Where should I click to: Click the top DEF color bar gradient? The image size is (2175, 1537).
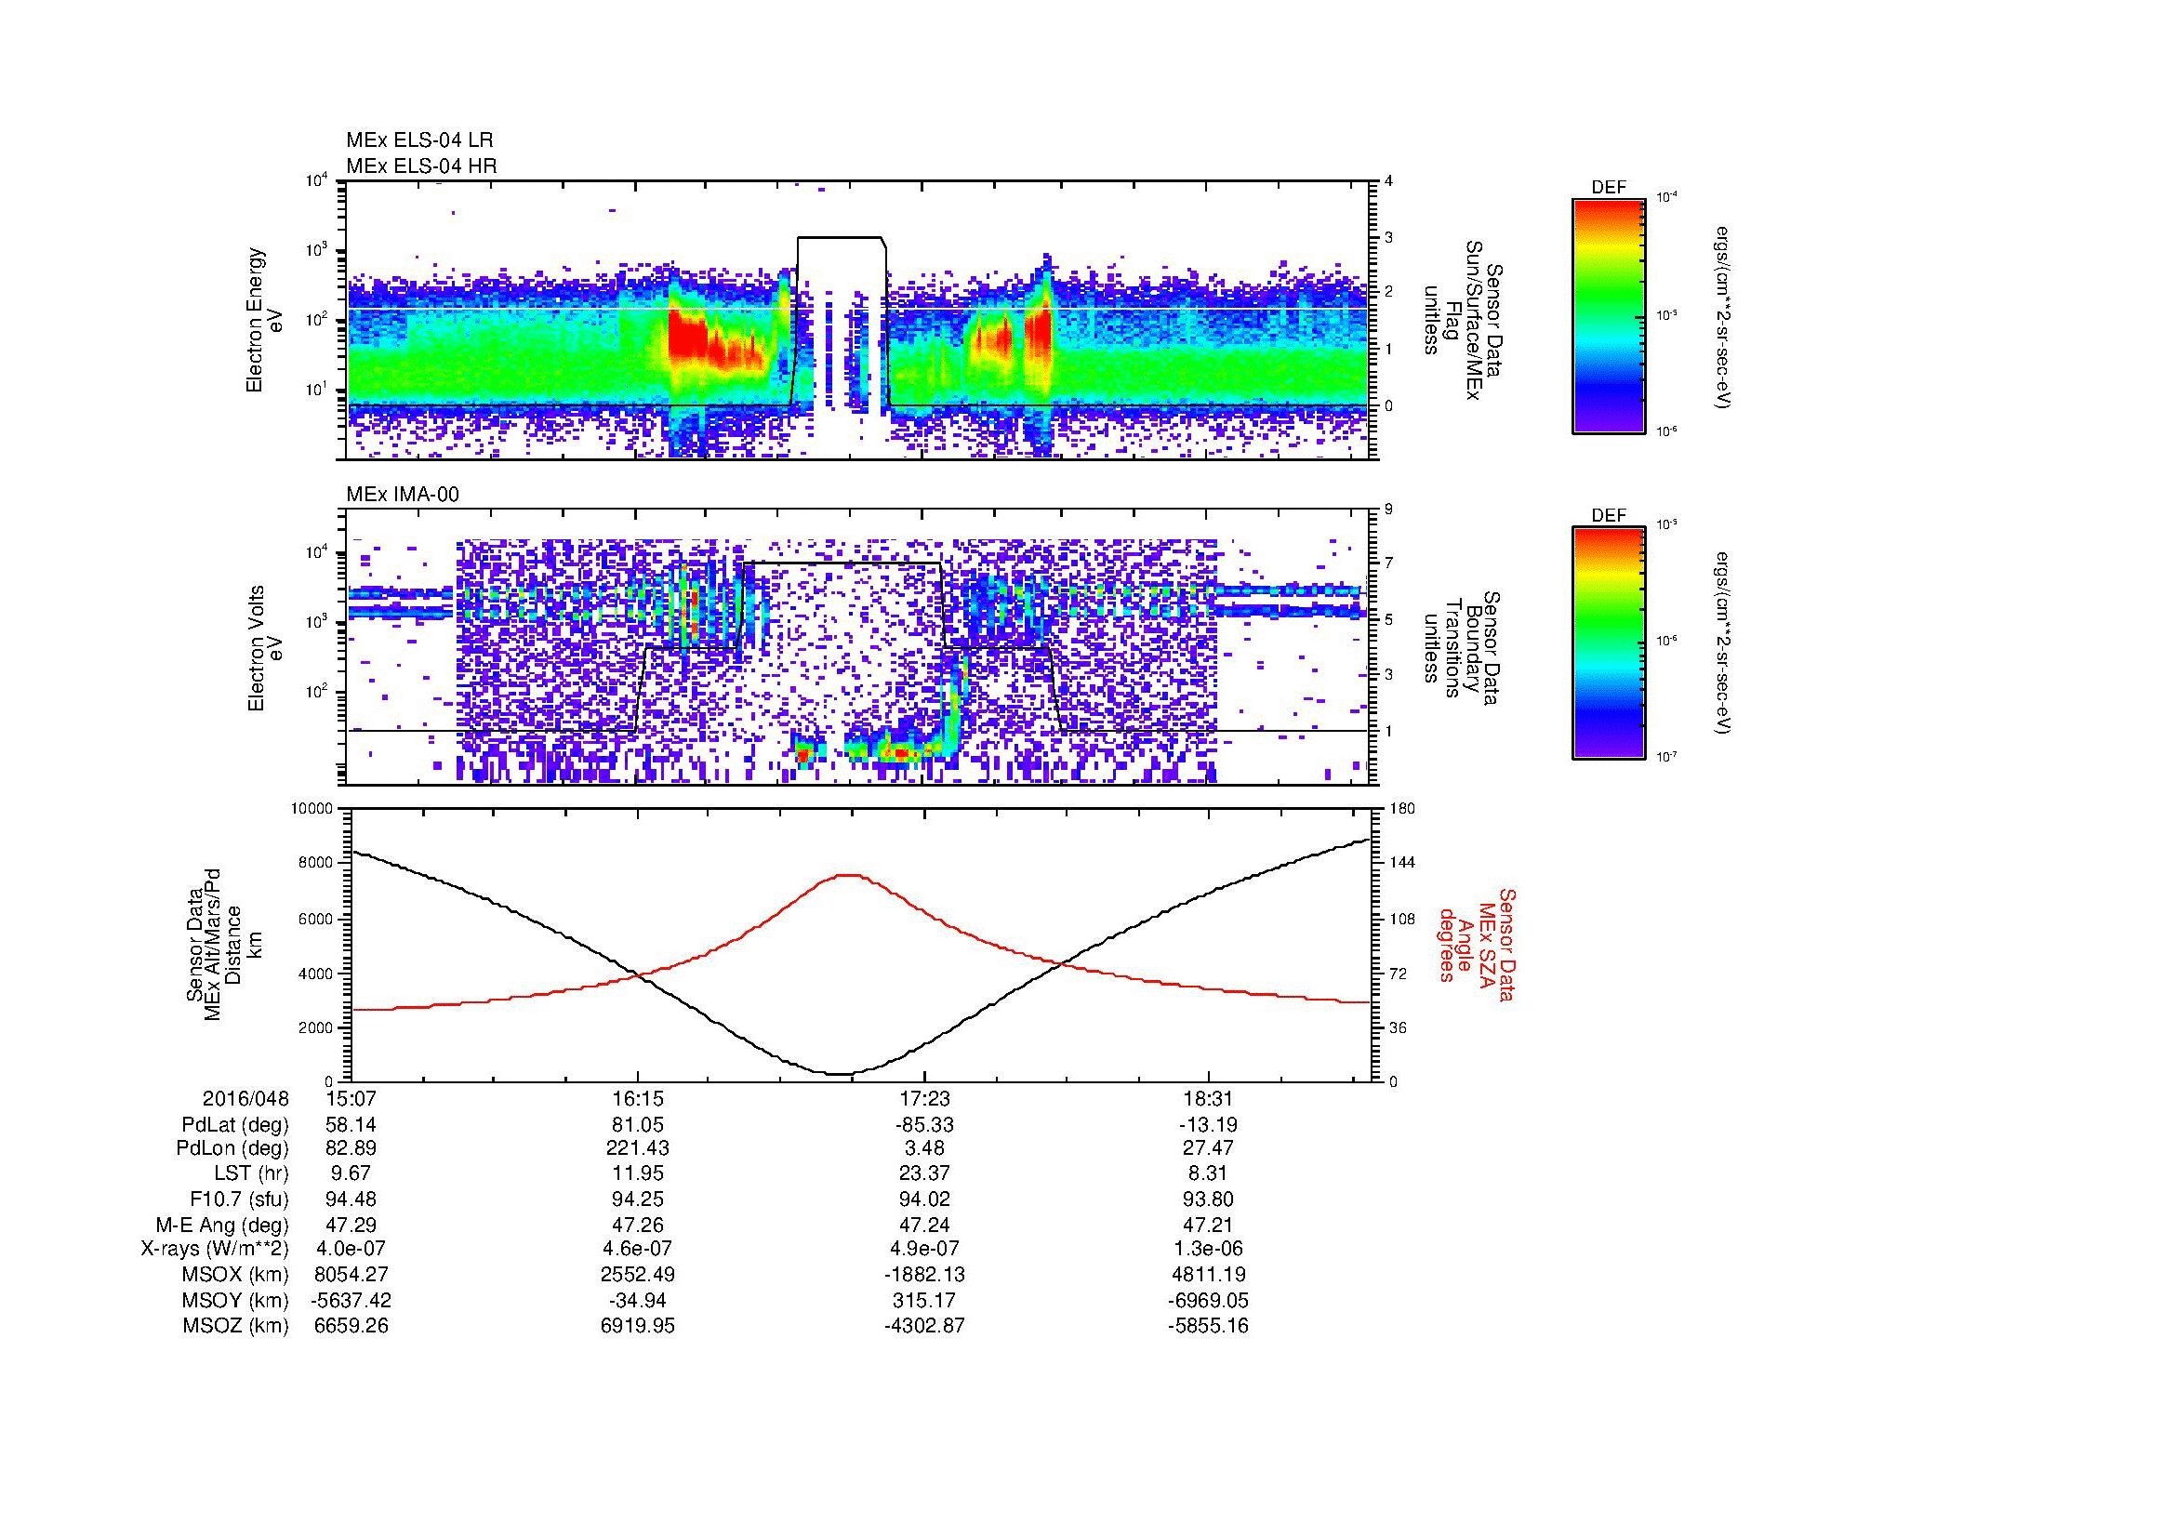pyautogui.click(x=1609, y=315)
